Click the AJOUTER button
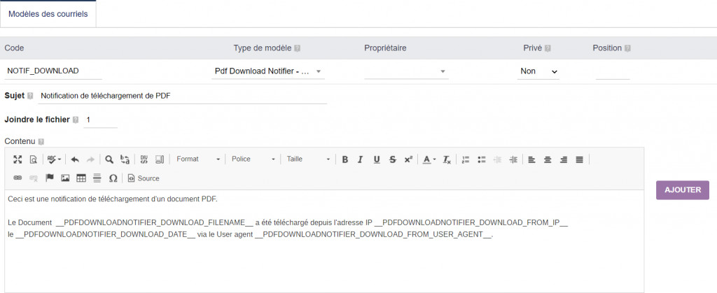The height and width of the screenshot is (293, 717). click(x=683, y=190)
